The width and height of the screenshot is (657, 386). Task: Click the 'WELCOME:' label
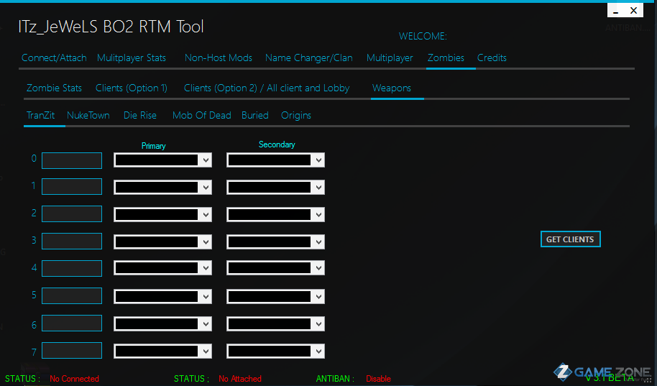pos(423,37)
